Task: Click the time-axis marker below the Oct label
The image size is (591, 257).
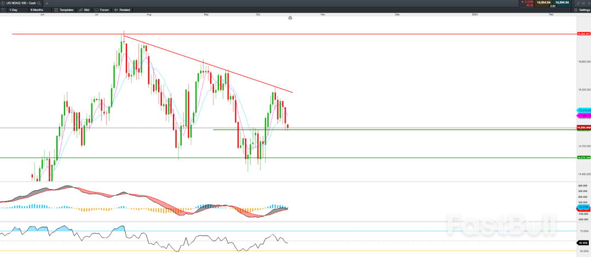Action: [290, 17]
